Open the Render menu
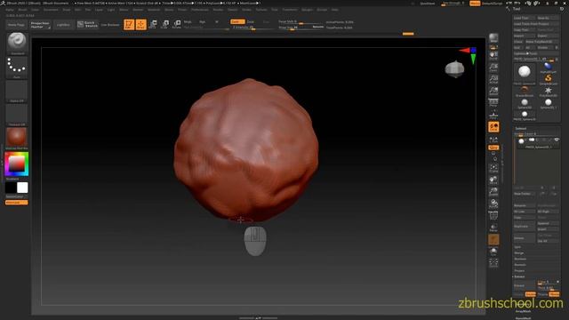 (x=218, y=10)
